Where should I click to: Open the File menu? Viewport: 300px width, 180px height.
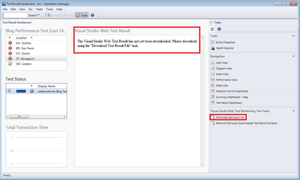pos(5,9)
